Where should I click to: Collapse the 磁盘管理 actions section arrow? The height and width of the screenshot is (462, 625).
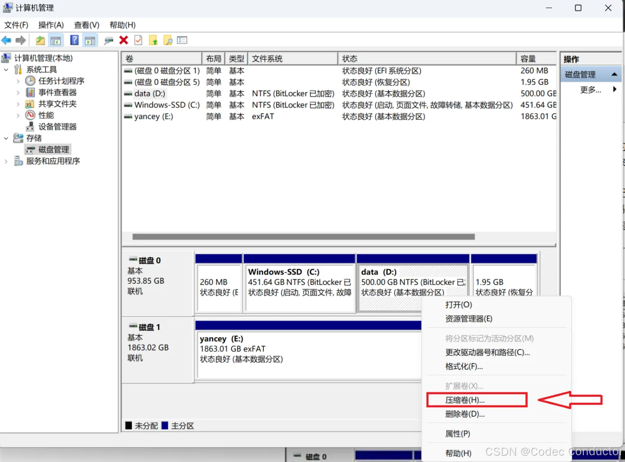pyautogui.click(x=614, y=74)
